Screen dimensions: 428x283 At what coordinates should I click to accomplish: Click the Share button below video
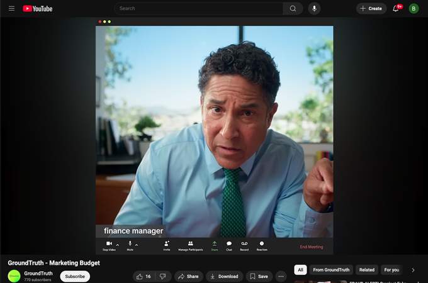[189, 277]
